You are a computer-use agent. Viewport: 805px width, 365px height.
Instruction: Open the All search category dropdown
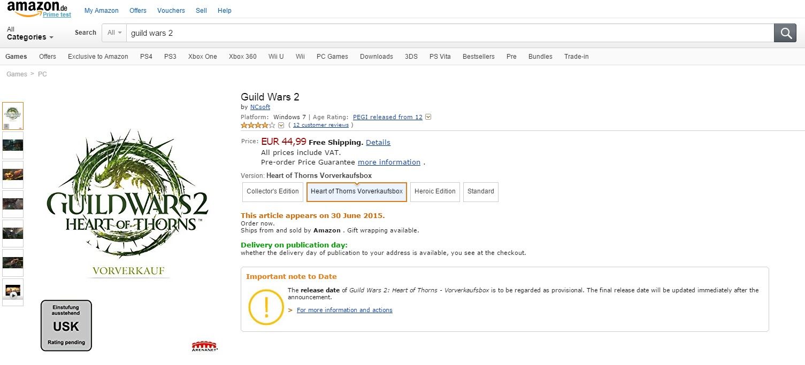point(114,33)
